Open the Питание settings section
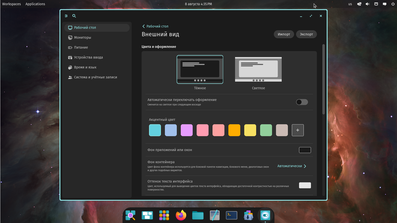The image size is (397, 223). click(97, 48)
